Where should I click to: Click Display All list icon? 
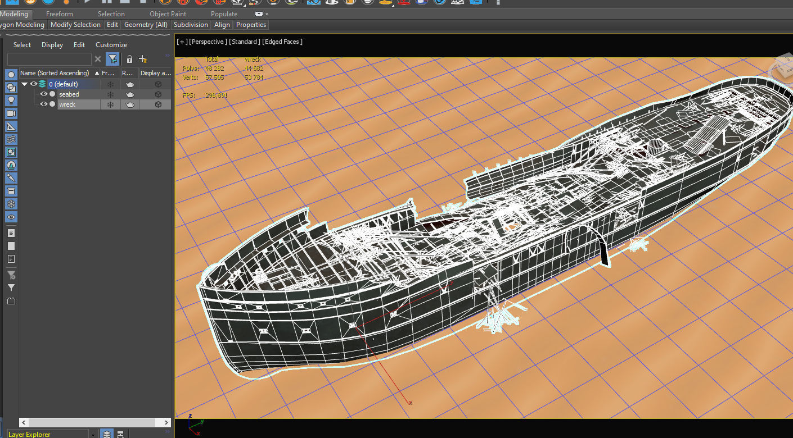11,233
